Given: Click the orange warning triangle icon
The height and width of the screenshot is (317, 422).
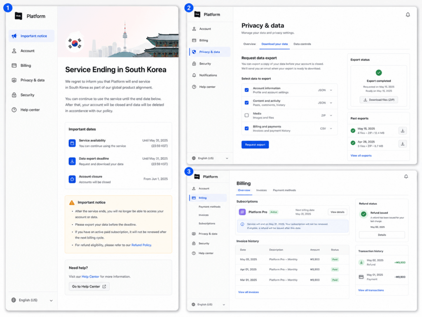Looking at the screenshot, I should (x=72, y=202).
